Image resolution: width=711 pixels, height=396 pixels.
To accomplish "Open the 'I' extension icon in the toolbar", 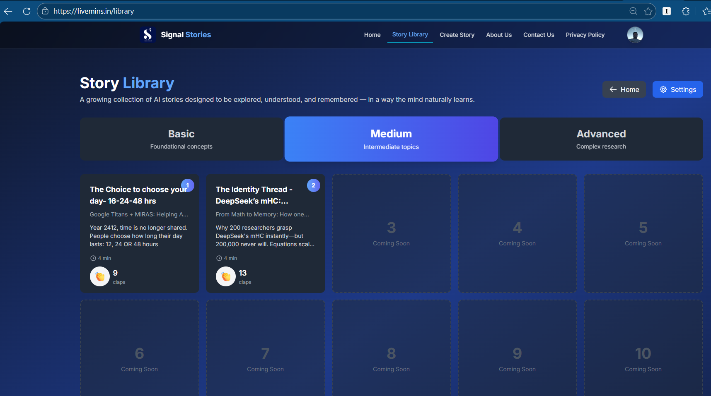I will coord(667,11).
